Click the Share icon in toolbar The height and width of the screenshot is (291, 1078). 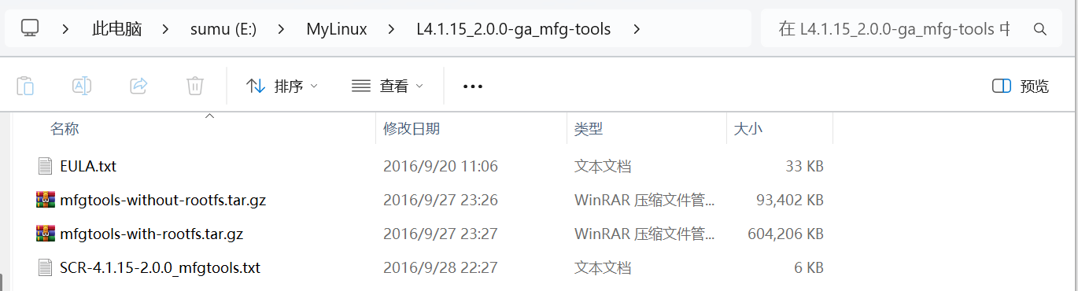(x=138, y=86)
